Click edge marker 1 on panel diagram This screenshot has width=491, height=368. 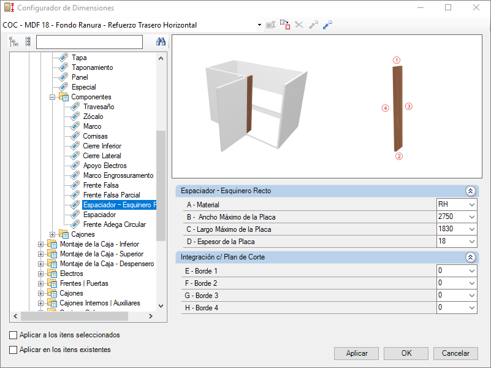point(397,60)
